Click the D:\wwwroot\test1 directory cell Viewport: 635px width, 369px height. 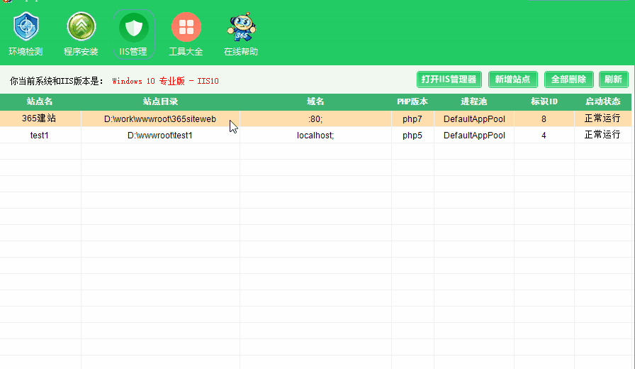(160, 135)
